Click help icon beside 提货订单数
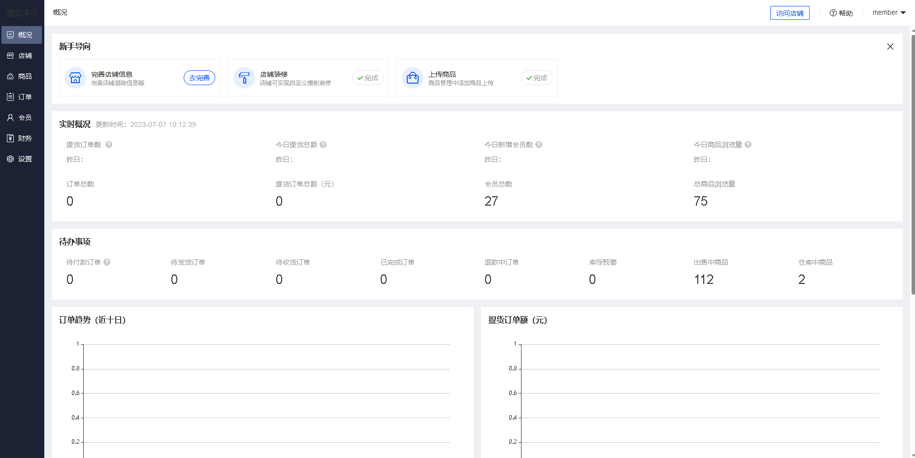 click(109, 145)
